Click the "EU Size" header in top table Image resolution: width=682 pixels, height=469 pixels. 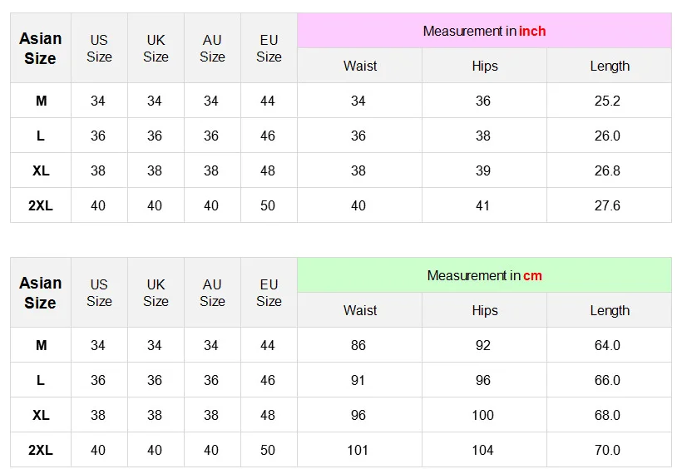(269, 48)
